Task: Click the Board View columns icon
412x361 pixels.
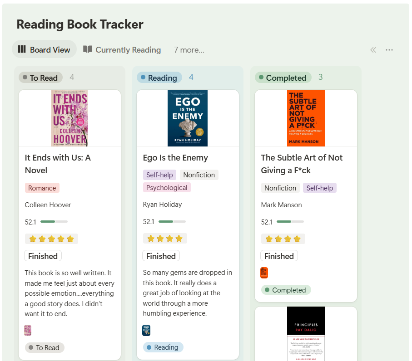Action: point(22,49)
